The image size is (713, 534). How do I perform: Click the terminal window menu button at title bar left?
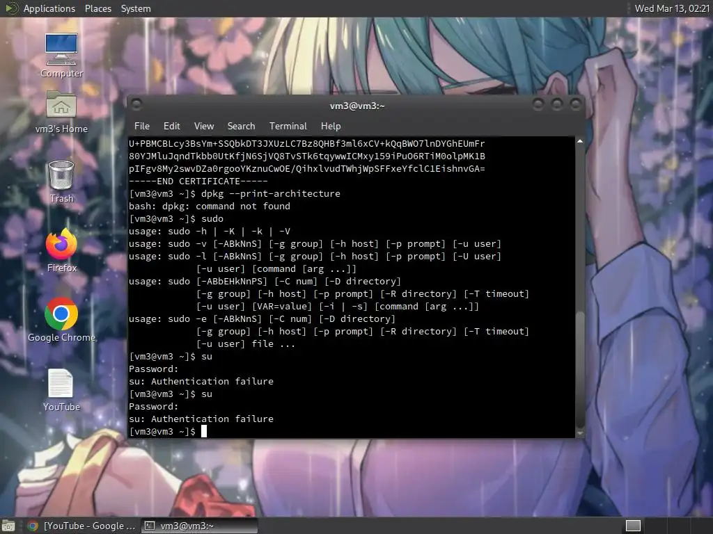coord(136,105)
